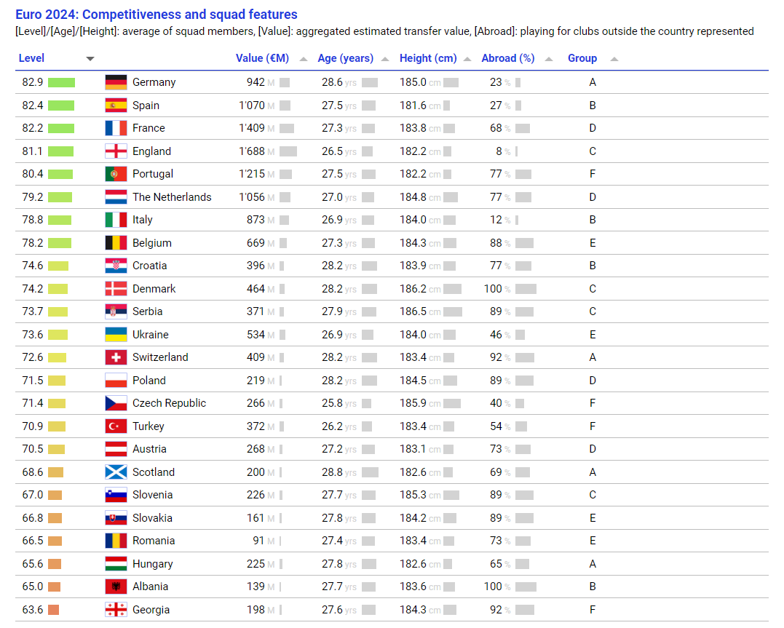Click the Poland flag icon

(116, 381)
